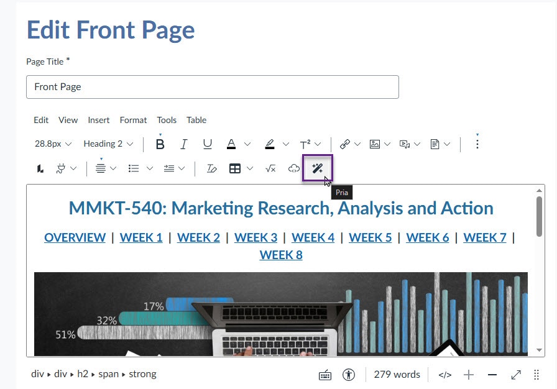Click the increase indent icon

click(x=168, y=168)
